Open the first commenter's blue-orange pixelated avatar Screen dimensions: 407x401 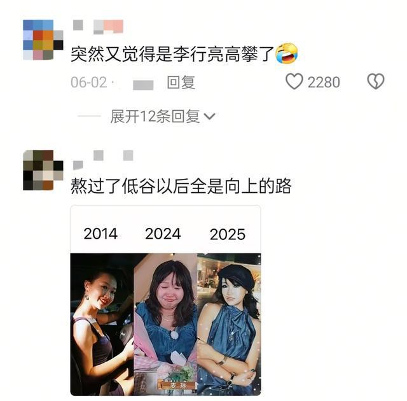(43, 39)
